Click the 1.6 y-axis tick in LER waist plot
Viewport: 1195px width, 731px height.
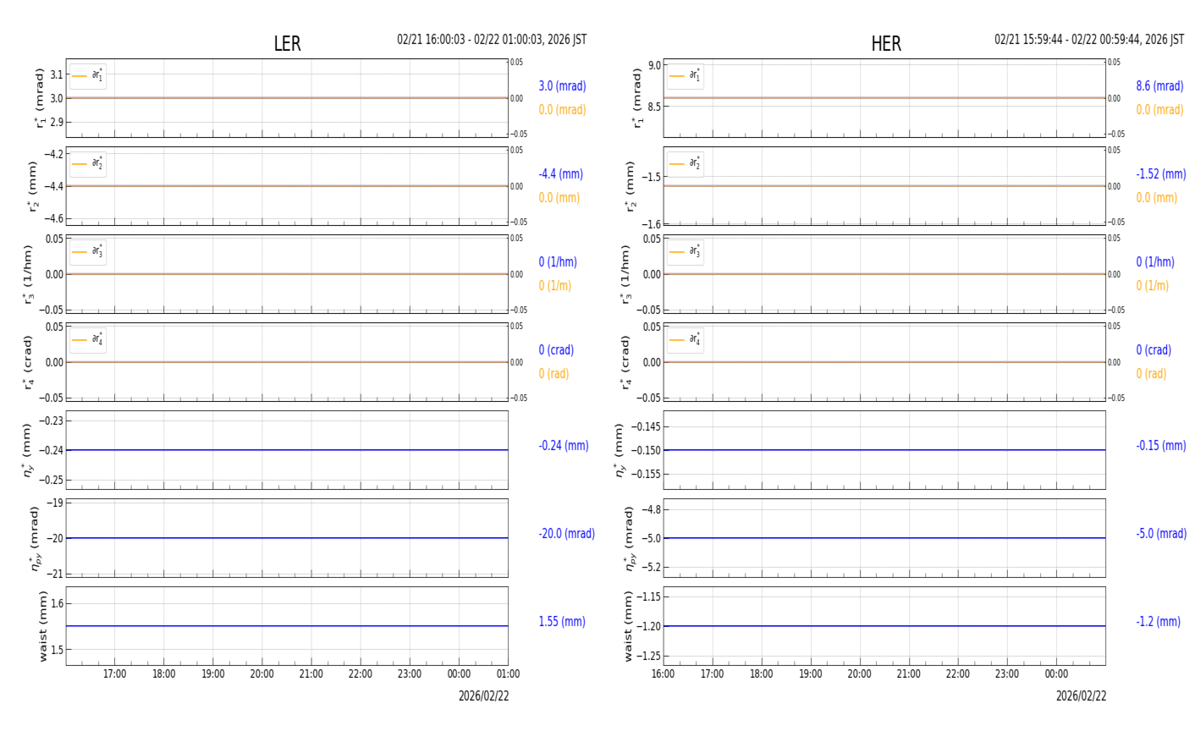pos(58,603)
